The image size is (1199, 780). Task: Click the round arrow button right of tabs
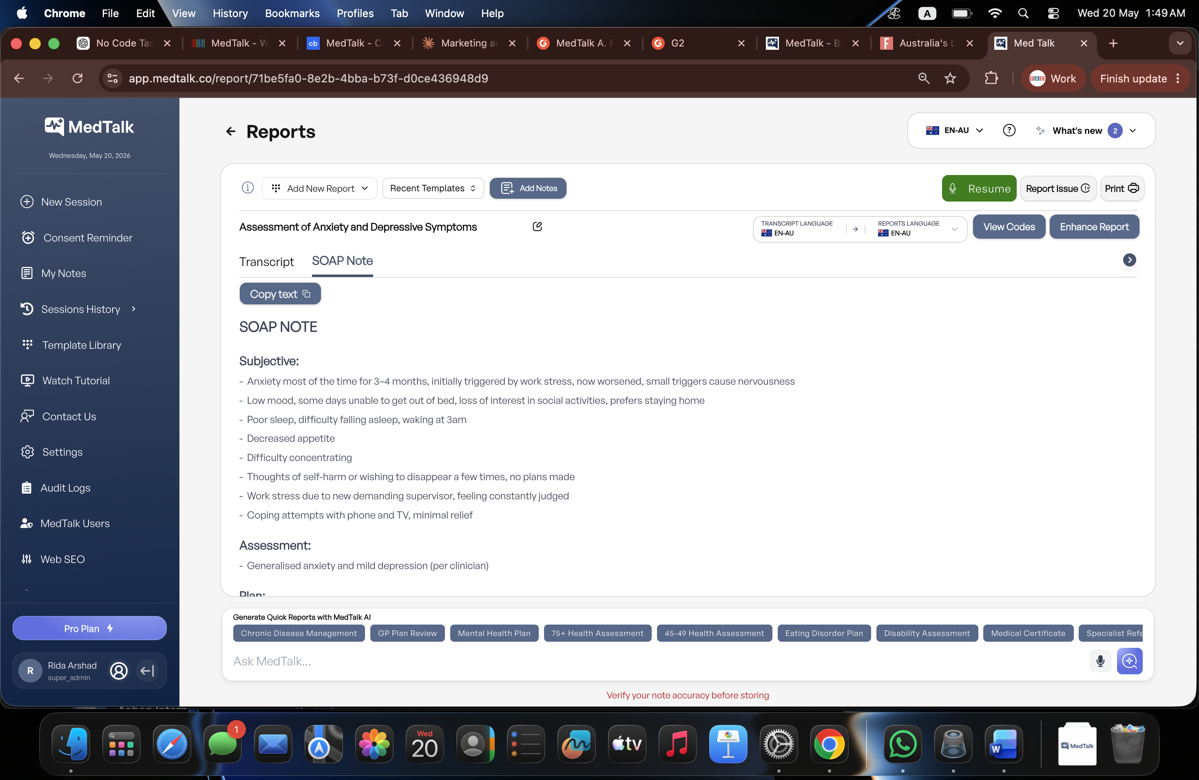[1129, 260]
